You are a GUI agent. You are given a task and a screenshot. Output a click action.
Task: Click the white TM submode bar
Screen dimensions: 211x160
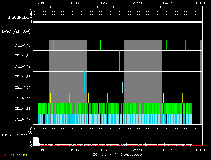(117, 22)
